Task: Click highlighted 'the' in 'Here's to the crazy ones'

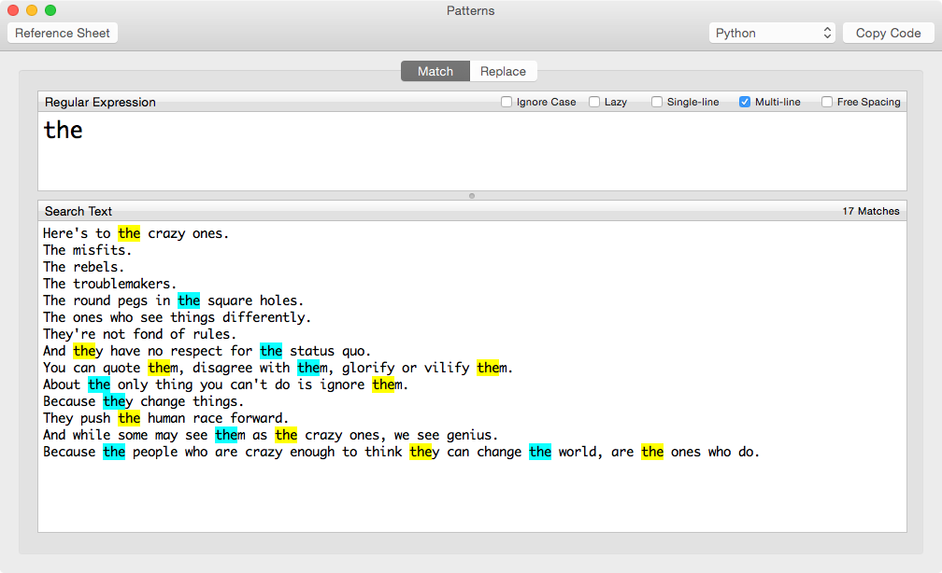Action: pyautogui.click(x=129, y=233)
